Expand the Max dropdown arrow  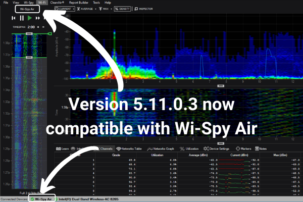click(111, 9)
